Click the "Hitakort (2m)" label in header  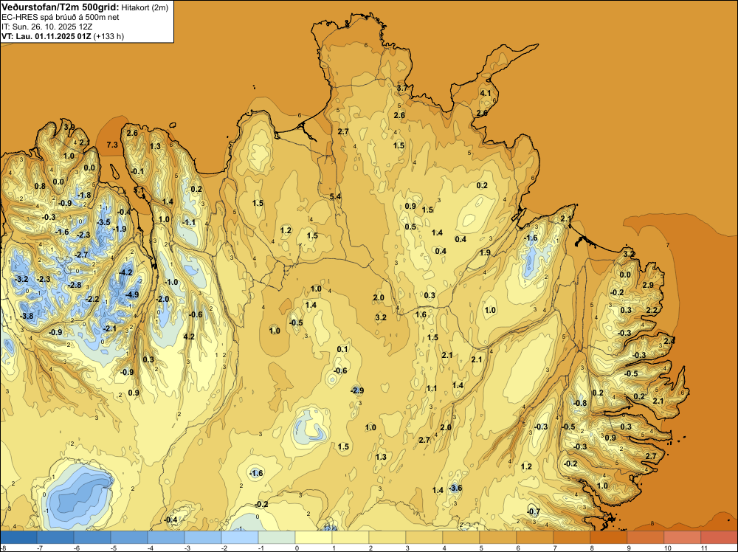point(145,7)
